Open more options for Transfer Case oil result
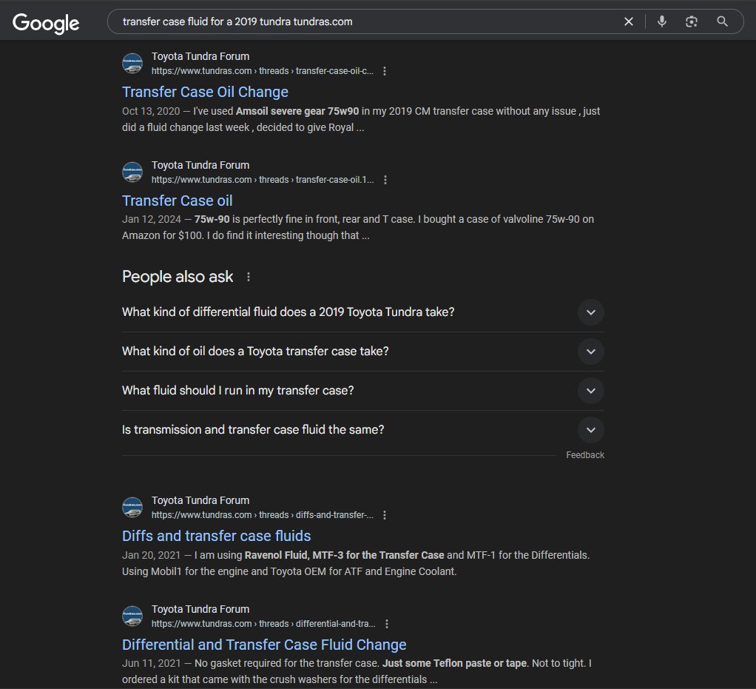Image resolution: width=756 pixels, height=689 pixels. (385, 180)
